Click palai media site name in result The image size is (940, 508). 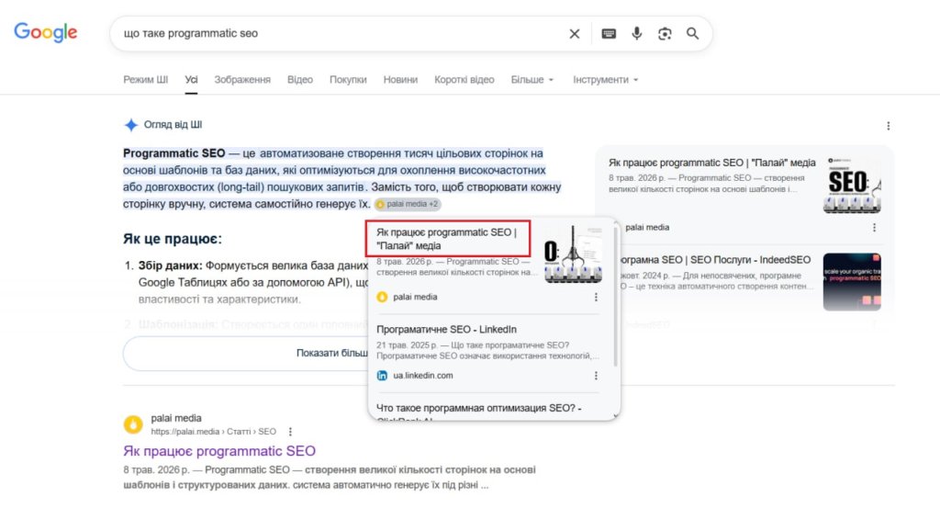point(176,418)
